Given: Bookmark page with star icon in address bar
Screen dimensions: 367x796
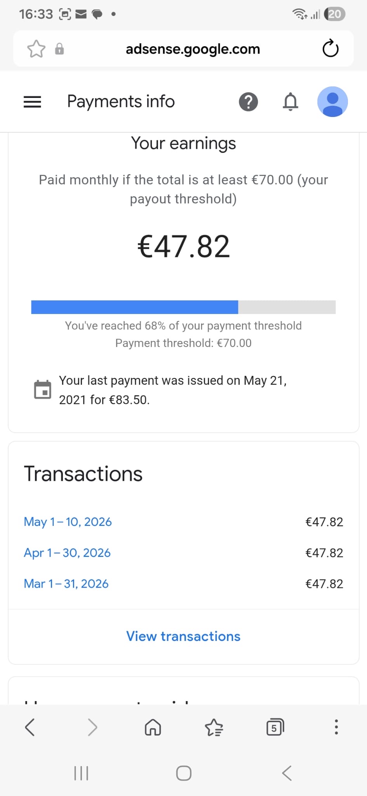Looking at the screenshot, I should 36,49.
